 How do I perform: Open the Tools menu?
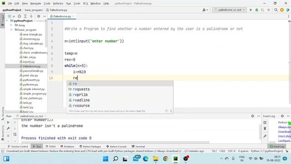[x=77, y=3]
